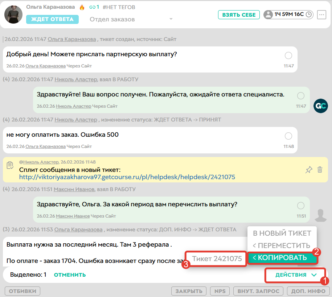Image resolution: width=332 pixels, height=297 pixels.
Task: Click the ЖДЕТ ОТВЕТА status badge
Action: coord(52,19)
